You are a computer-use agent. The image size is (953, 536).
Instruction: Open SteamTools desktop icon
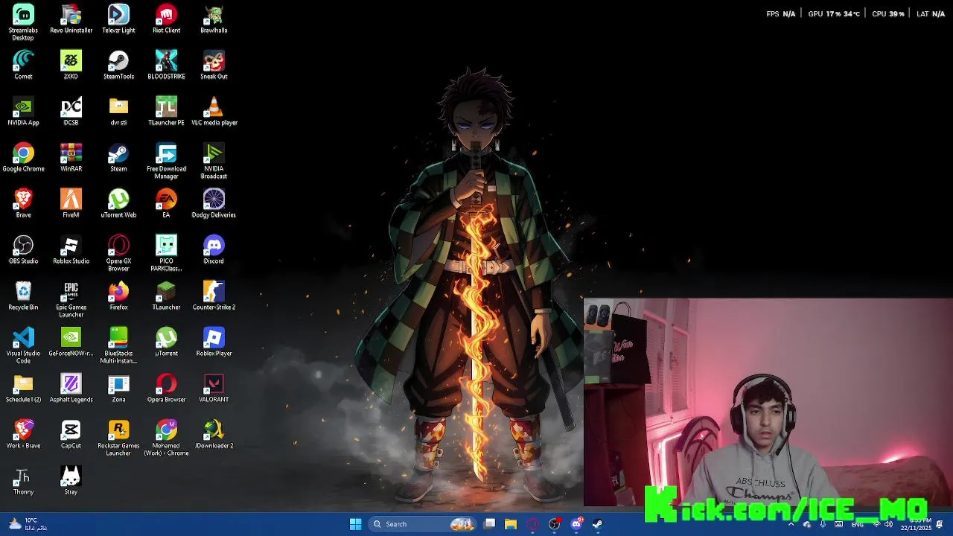point(118,66)
